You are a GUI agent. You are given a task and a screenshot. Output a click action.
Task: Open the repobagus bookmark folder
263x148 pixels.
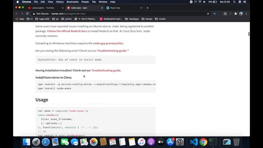tap(132, 19)
